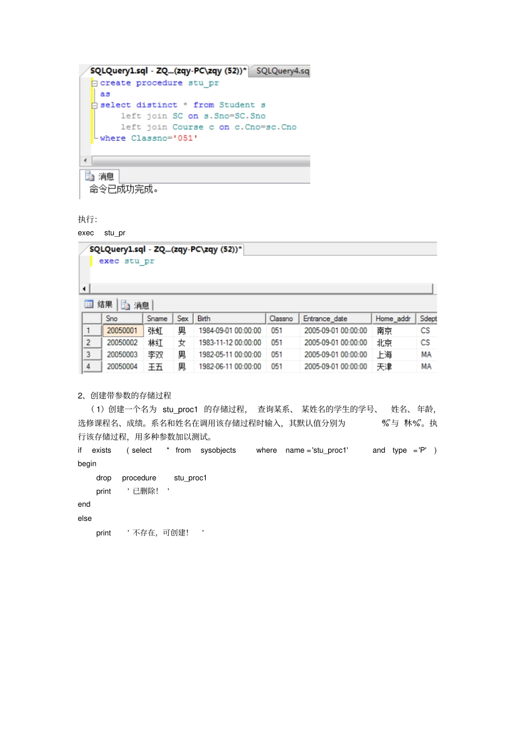The width and height of the screenshot is (517, 732).
Task: Click the Classno column header
Action: 282,318
